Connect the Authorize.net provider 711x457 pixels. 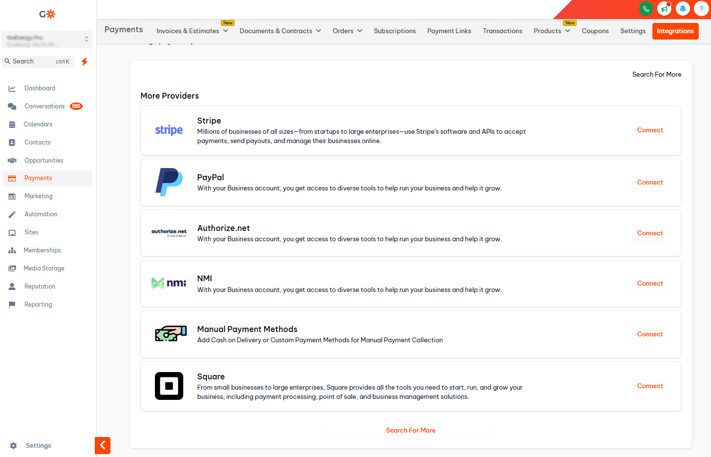tap(650, 233)
